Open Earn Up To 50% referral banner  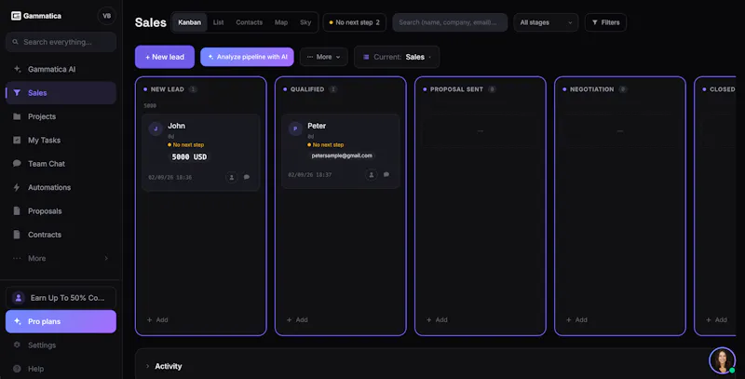(61, 298)
